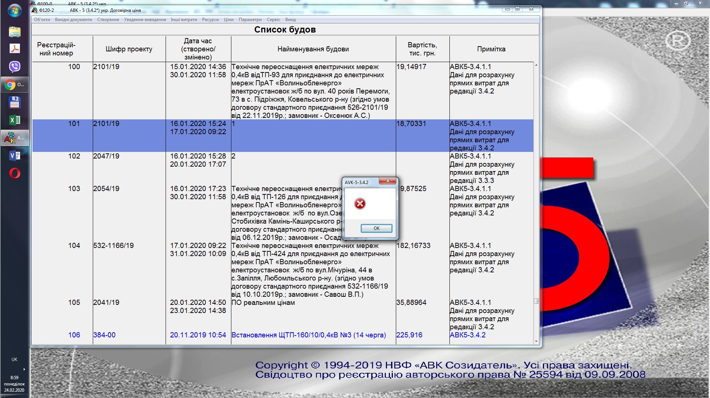Click Встановлення ЩТП-160/10/0,4кВ №3 name
The image size is (710, 398).
pos(309,335)
